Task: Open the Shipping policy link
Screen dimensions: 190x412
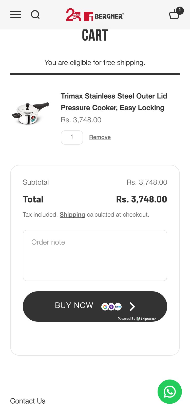Action: click(x=72, y=215)
